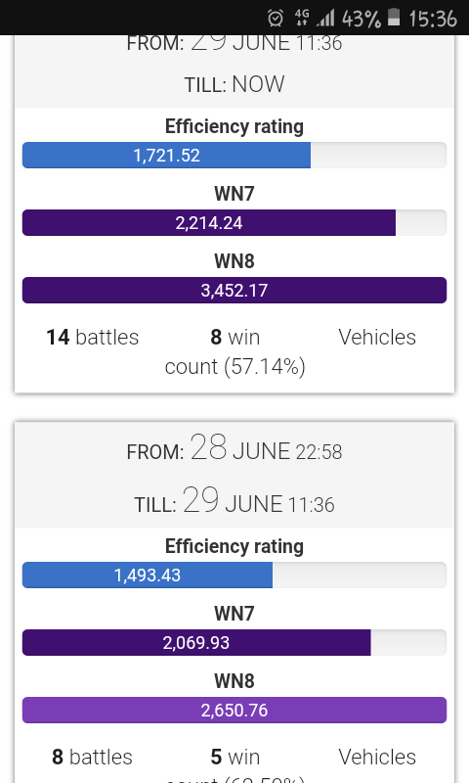The height and width of the screenshot is (783, 469).
Task: Tap the FROM 28 JUNE 22:58 header
Action: (x=234, y=448)
